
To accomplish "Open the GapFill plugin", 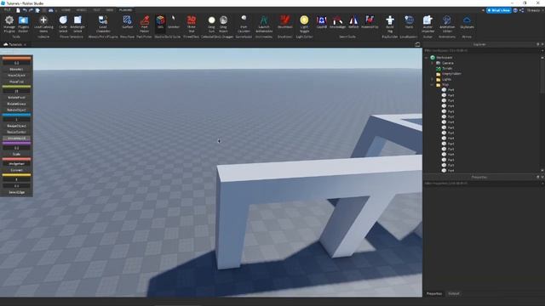I will point(322,22).
